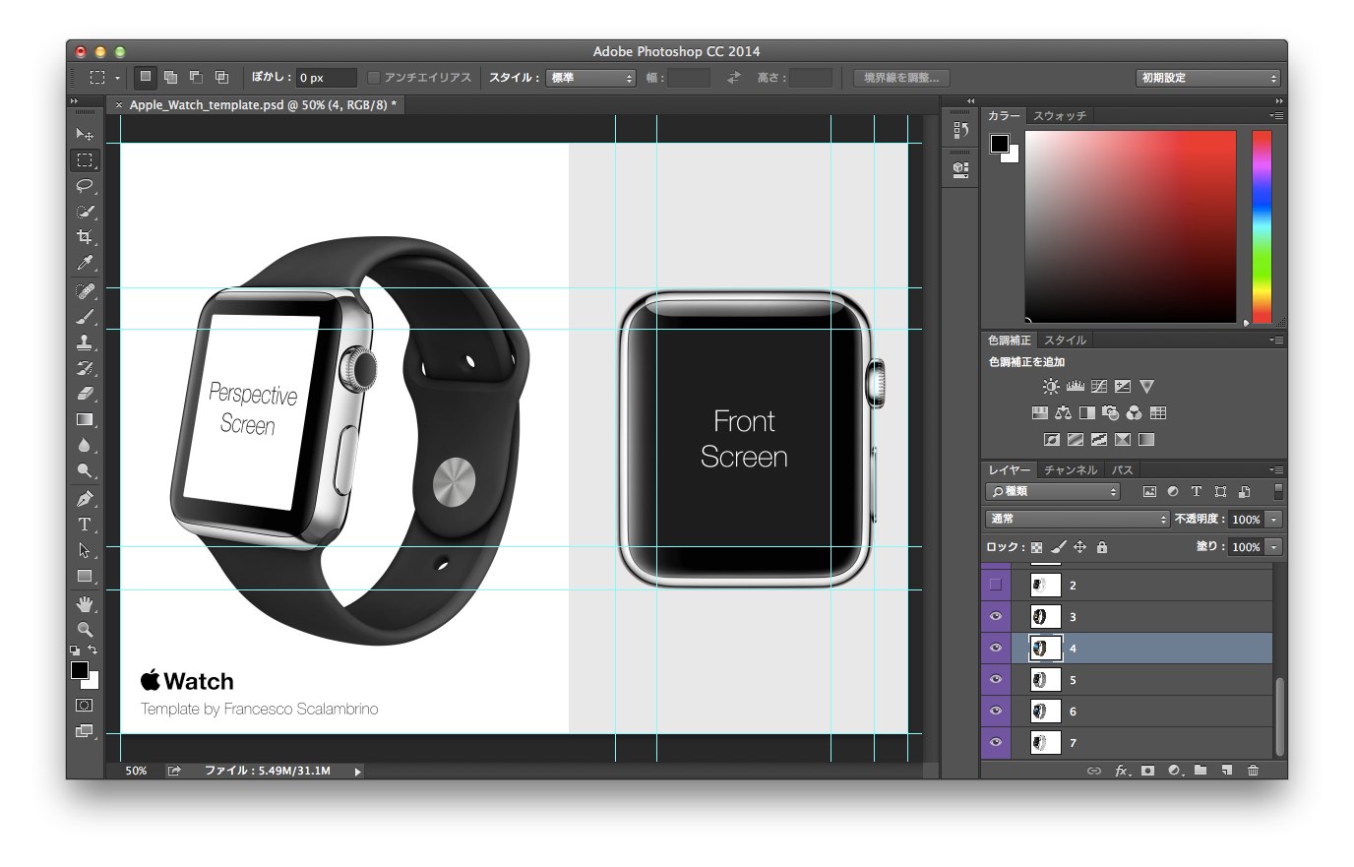Select the Eraser tool
The width and height of the screenshot is (1354, 867).
click(x=85, y=394)
